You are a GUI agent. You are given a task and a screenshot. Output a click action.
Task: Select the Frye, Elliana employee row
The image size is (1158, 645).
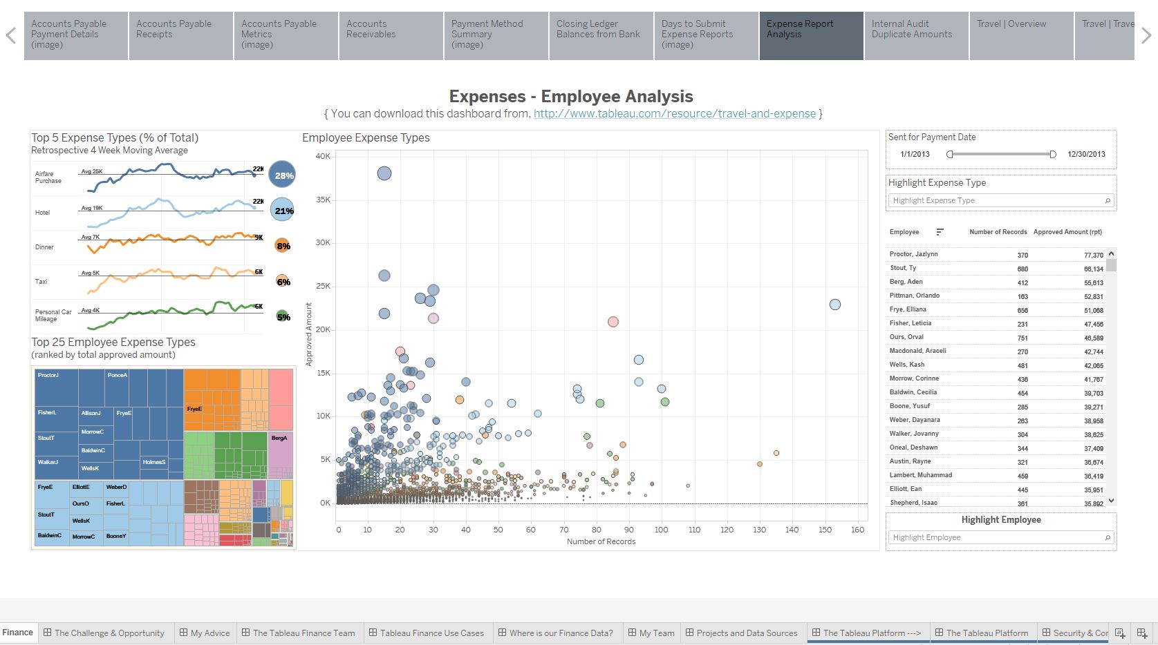[x=996, y=309]
